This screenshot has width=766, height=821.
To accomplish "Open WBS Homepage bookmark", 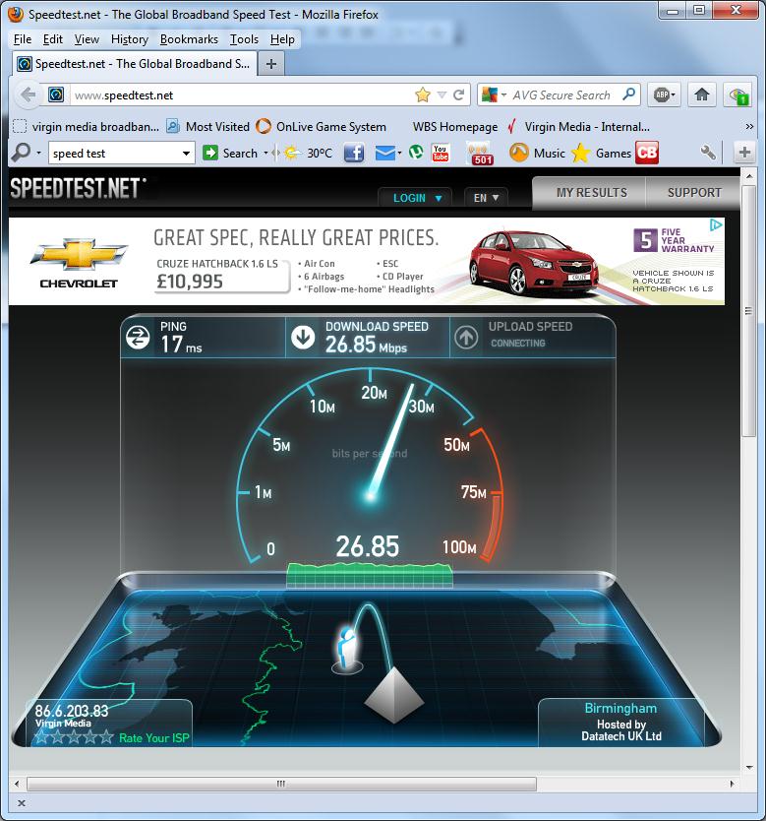I will [x=455, y=127].
